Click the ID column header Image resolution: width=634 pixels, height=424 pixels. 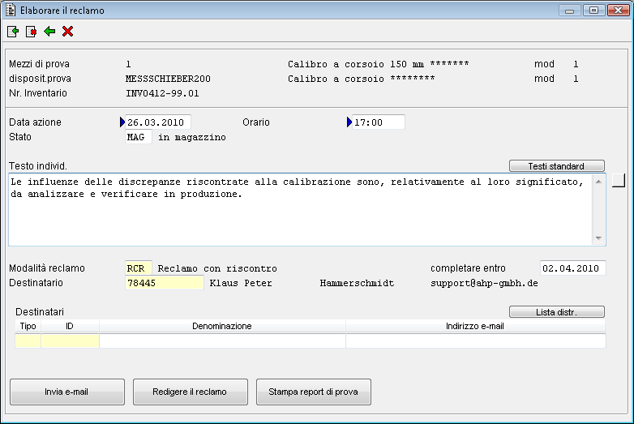click(x=70, y=326)
